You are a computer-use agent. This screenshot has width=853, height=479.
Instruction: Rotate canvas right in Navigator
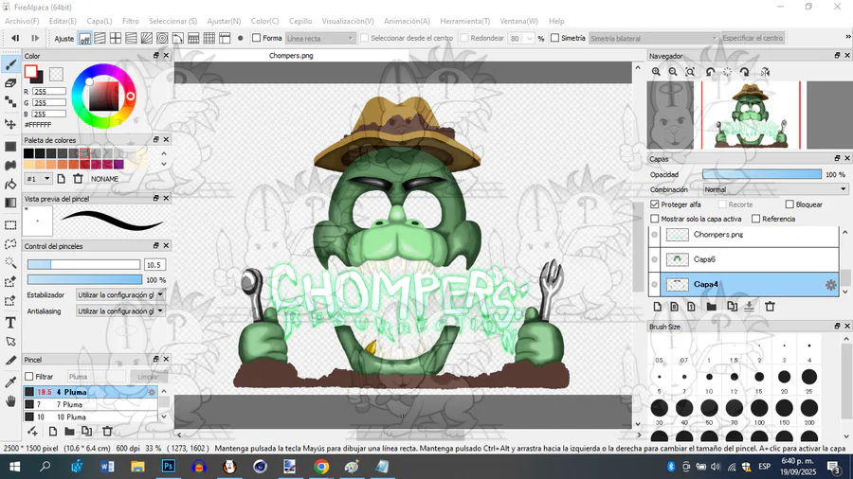click(x=745, y=72)
